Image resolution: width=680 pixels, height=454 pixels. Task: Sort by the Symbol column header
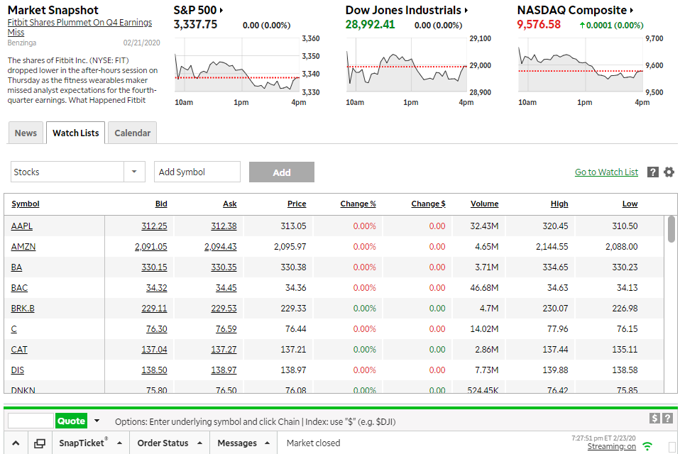click(25, 204)
